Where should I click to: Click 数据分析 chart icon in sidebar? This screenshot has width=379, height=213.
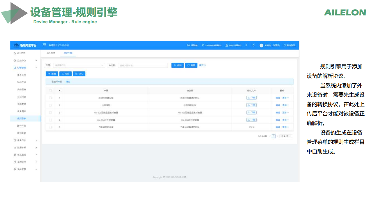(x=15, y=147)
